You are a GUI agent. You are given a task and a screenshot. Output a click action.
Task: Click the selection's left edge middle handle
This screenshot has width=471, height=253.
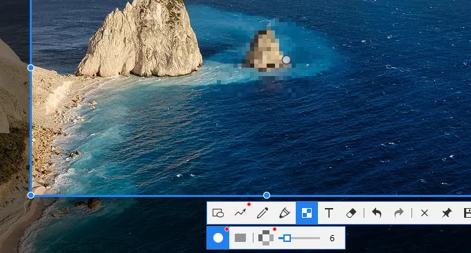point(30,68)
